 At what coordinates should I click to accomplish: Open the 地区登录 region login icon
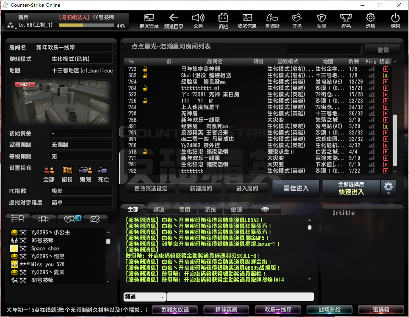point(149,21)
